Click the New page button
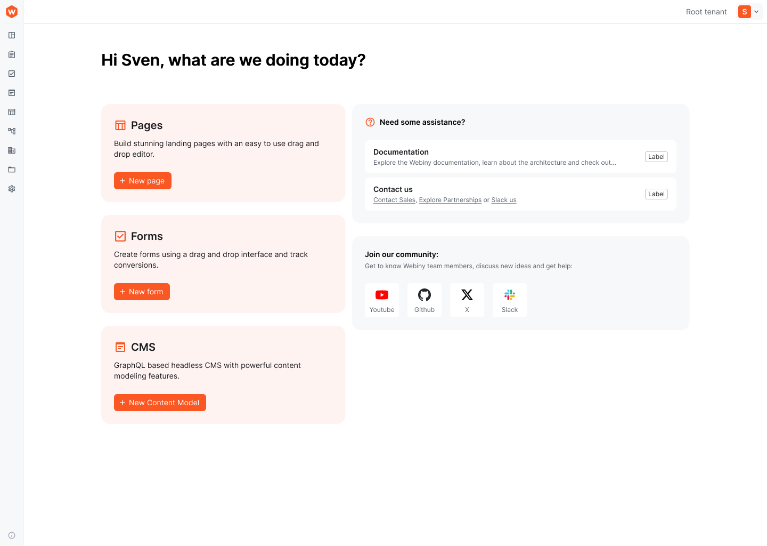This screenshot has width=767, height=546. (x=142, y=181)
